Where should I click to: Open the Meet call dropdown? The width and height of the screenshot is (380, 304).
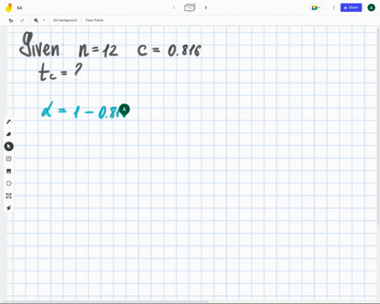tap(315, 8)
